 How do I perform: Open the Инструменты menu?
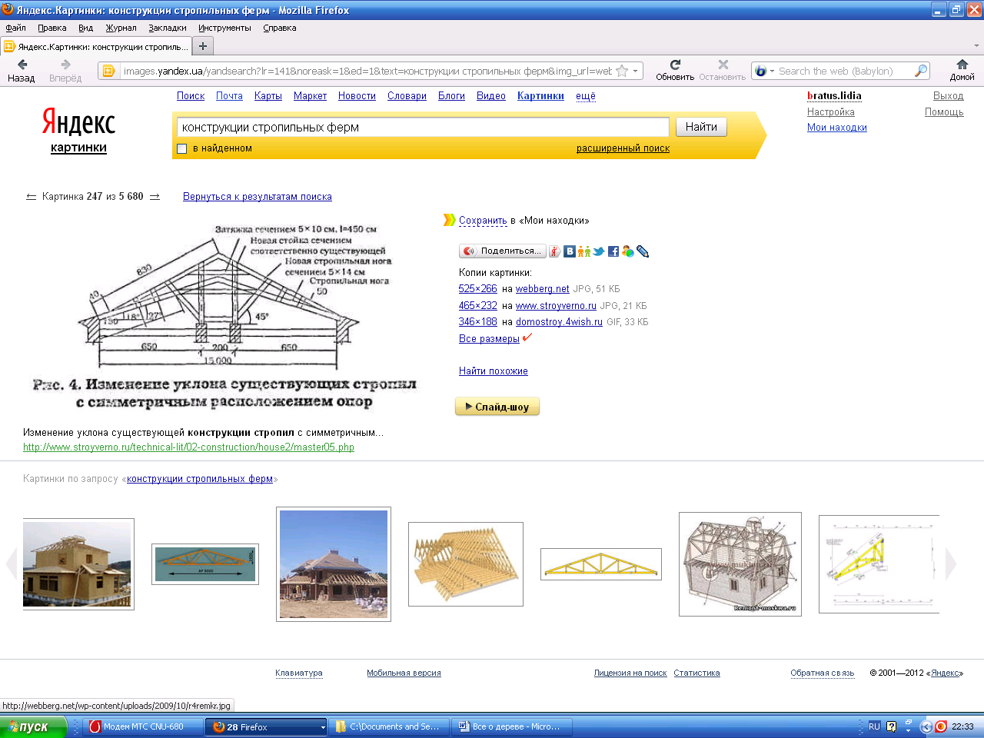[x=224, y=28]
